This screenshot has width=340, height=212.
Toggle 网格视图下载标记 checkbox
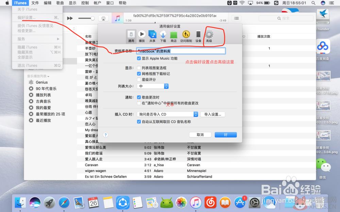tap(139, 74)
